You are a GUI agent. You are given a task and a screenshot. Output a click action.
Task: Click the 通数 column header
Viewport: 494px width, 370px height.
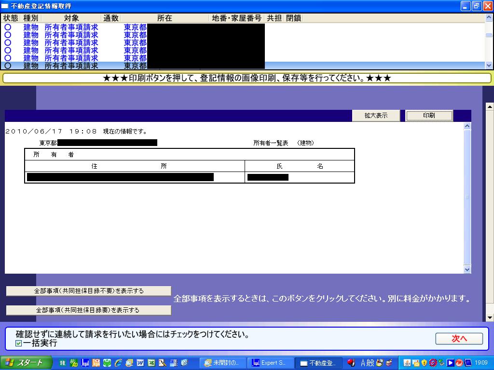pos(111,18)
